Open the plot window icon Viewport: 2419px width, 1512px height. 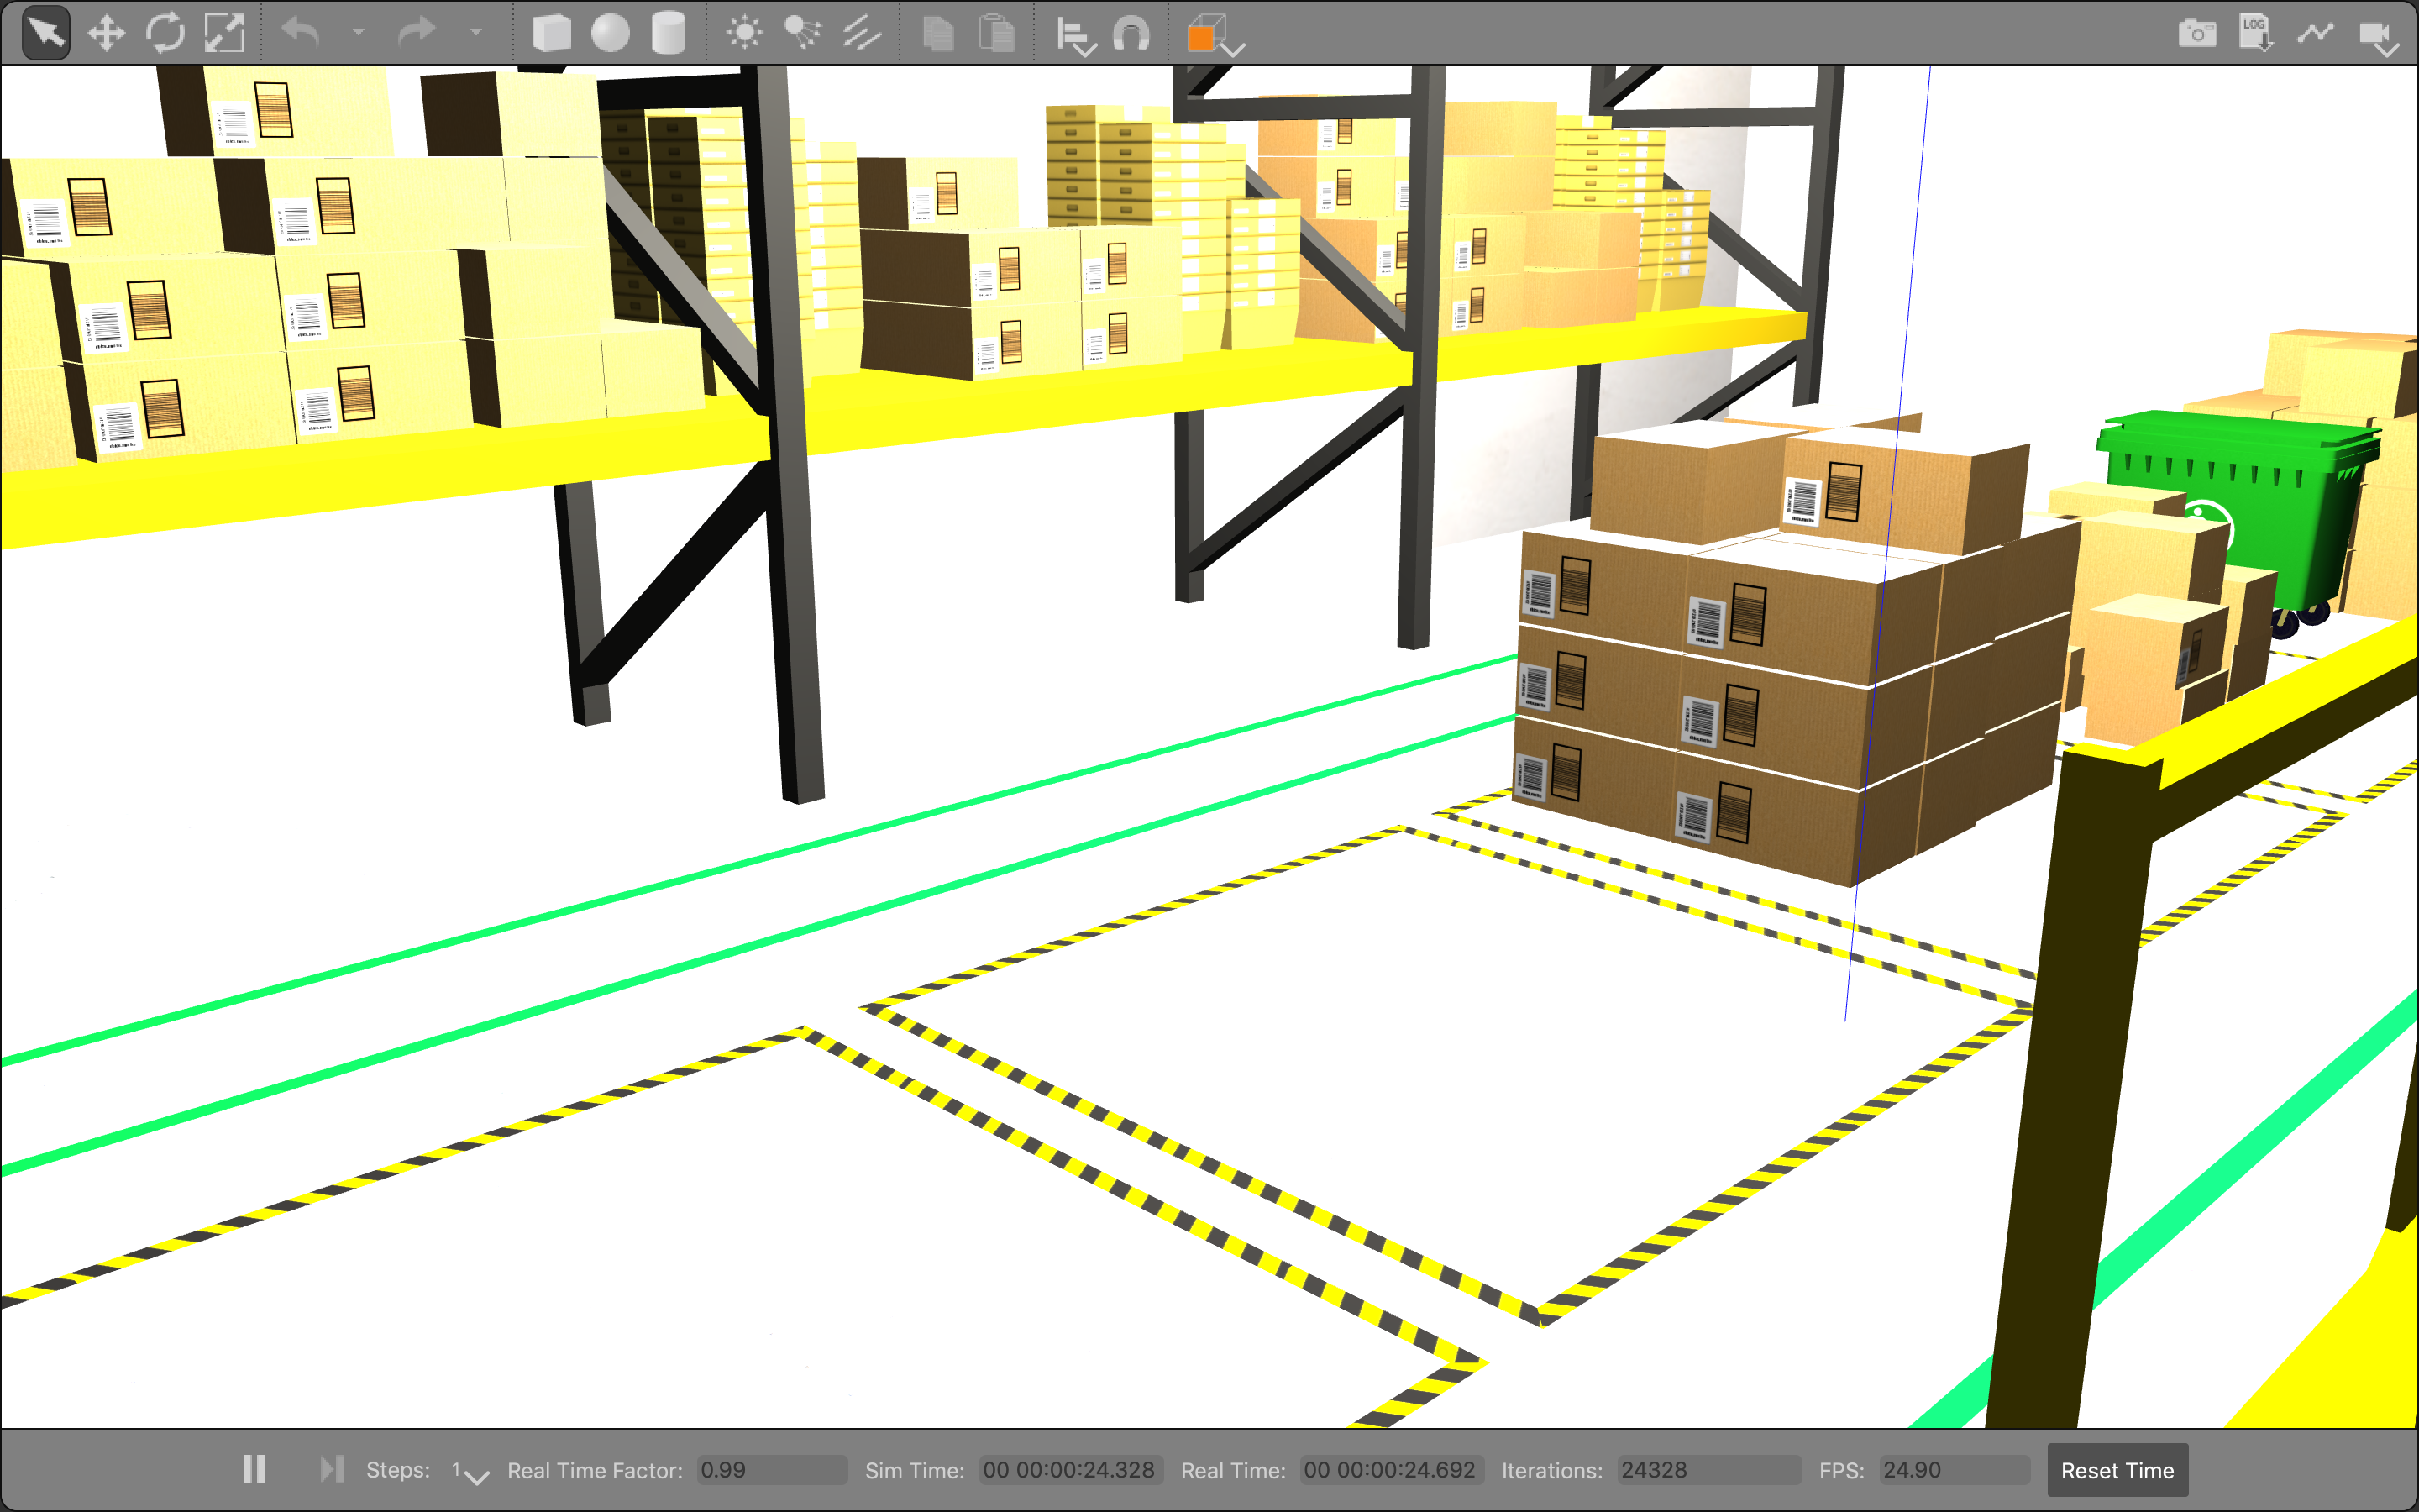point(2314,34)
